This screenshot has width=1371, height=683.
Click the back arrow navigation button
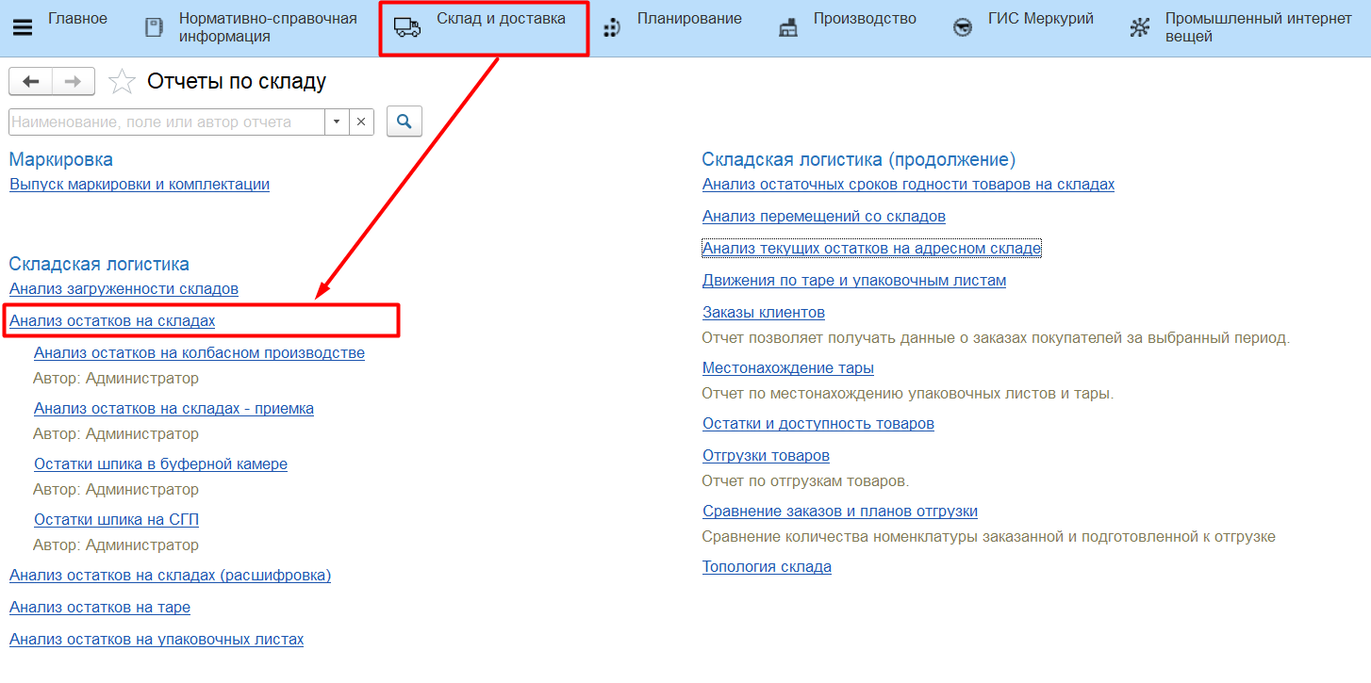click(30, 82)
